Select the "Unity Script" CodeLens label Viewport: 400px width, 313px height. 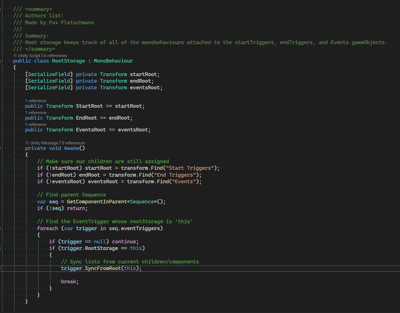tap(29, 55)
